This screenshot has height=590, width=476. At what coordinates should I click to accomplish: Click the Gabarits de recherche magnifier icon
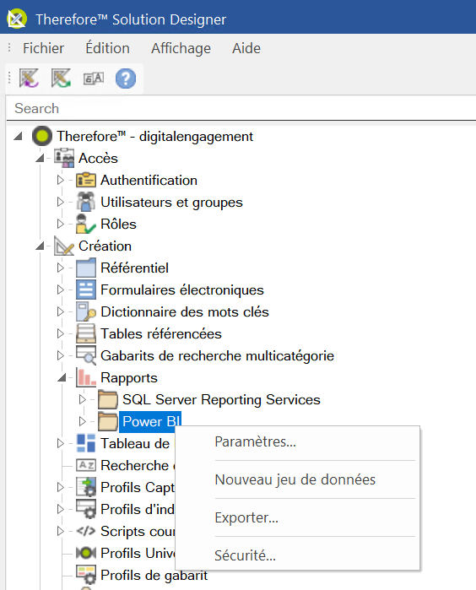(x=86, y=355)
